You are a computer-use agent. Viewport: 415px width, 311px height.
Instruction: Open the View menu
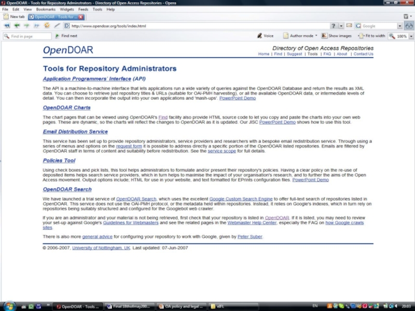(x=27, y=9)
